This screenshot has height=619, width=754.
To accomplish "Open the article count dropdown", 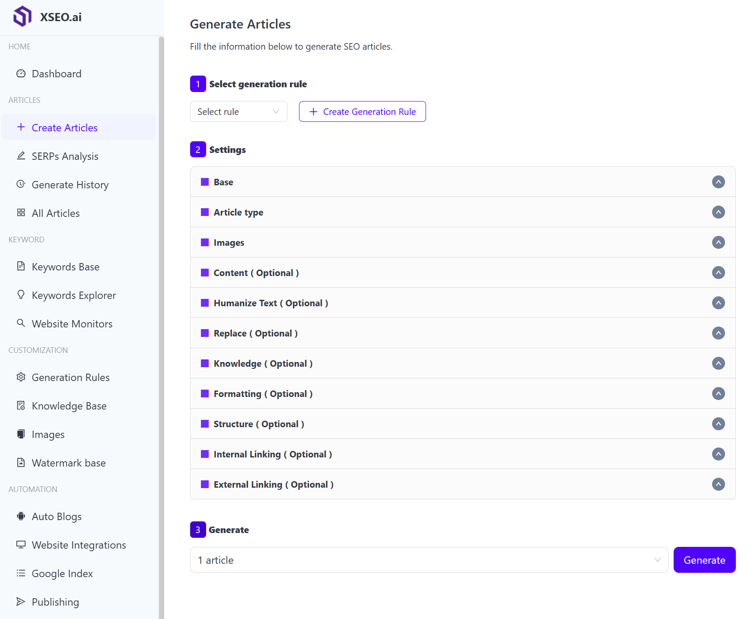I will pos(429,560).
